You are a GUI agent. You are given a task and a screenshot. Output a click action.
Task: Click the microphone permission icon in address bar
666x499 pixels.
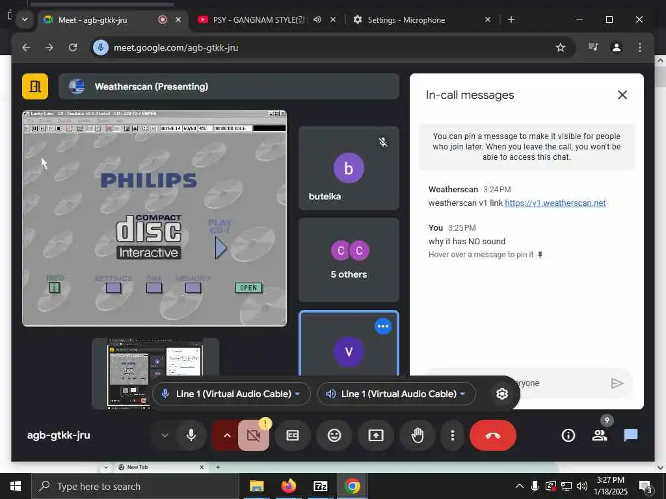(x=101, y=47)
